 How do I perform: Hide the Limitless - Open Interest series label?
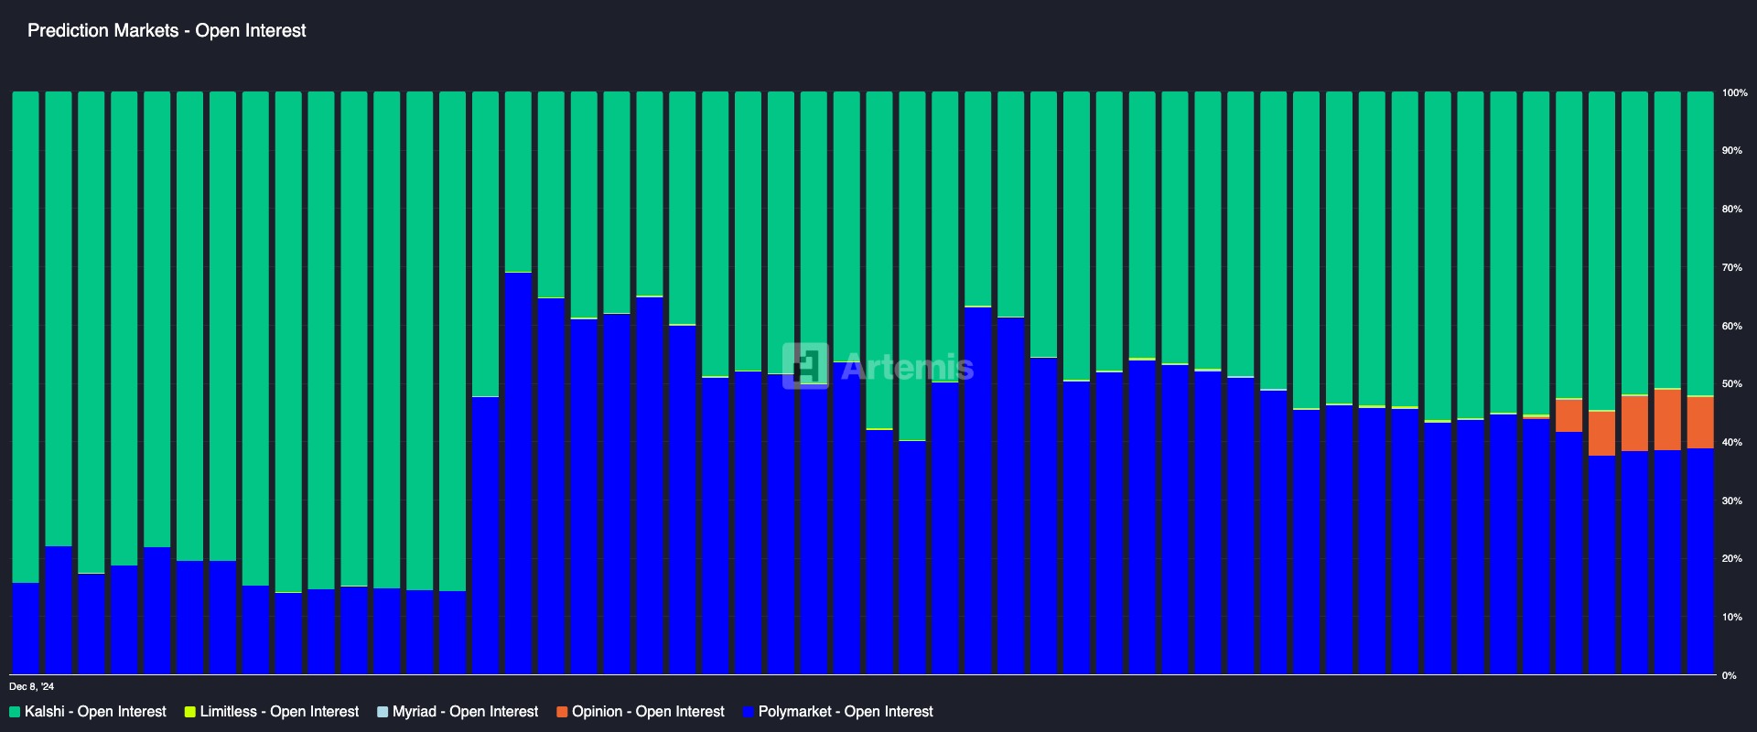[279, 712]
